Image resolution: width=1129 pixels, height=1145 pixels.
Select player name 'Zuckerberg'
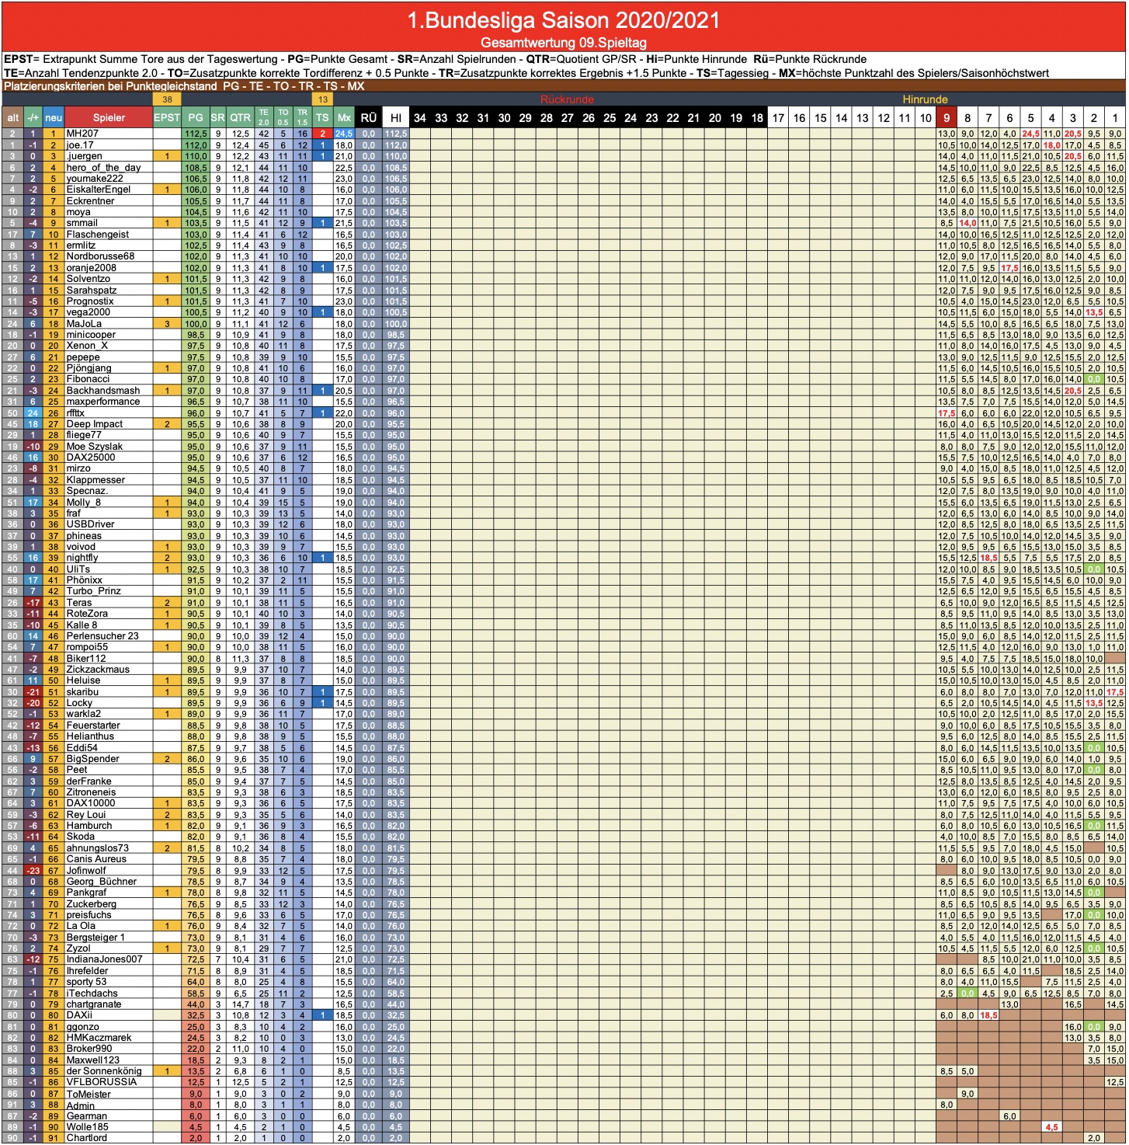coord(92,904)
